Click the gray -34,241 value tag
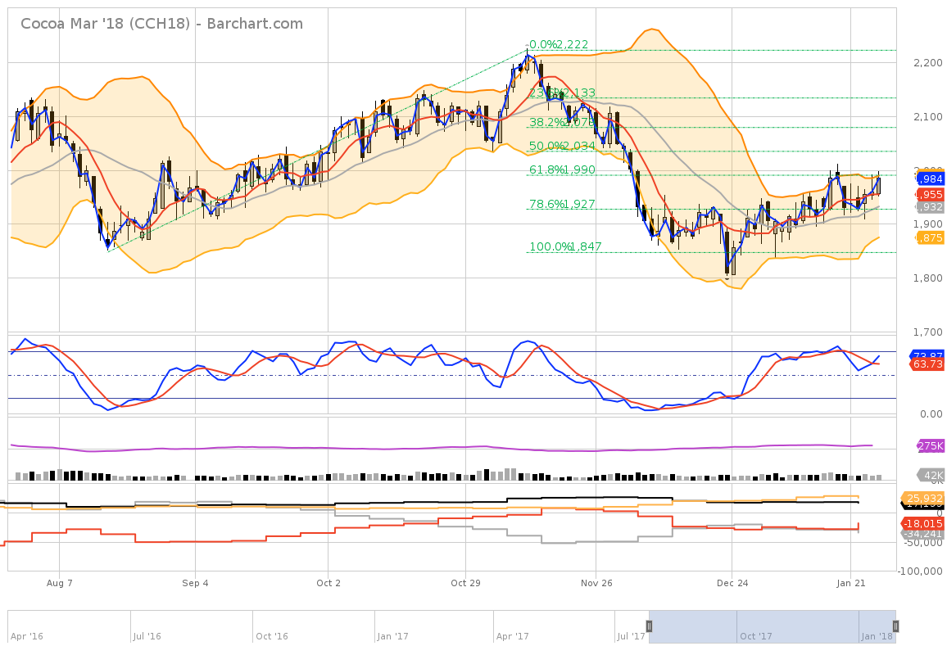The image size is (947, 655). pyautogui.click(x=923, y=534)
